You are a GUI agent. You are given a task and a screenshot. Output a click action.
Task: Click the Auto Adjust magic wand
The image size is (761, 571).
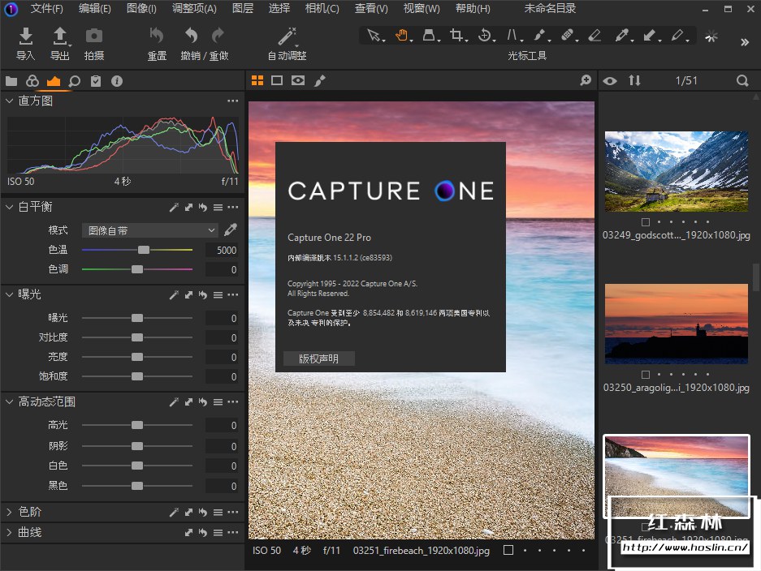(x=288, y=36)
